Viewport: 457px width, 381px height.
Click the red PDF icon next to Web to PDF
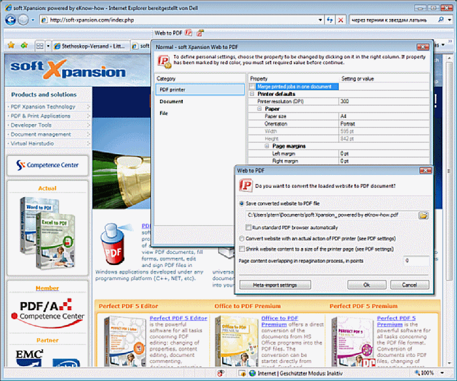click(x=189, y=33)
